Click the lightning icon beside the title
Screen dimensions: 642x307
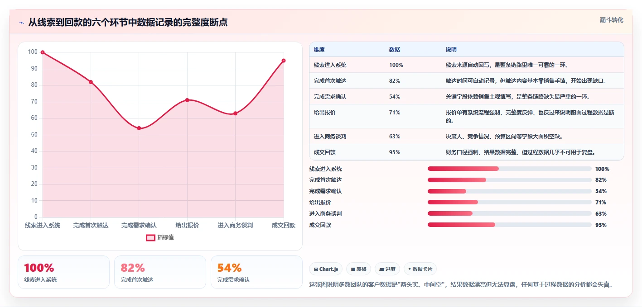pos(21,23)
